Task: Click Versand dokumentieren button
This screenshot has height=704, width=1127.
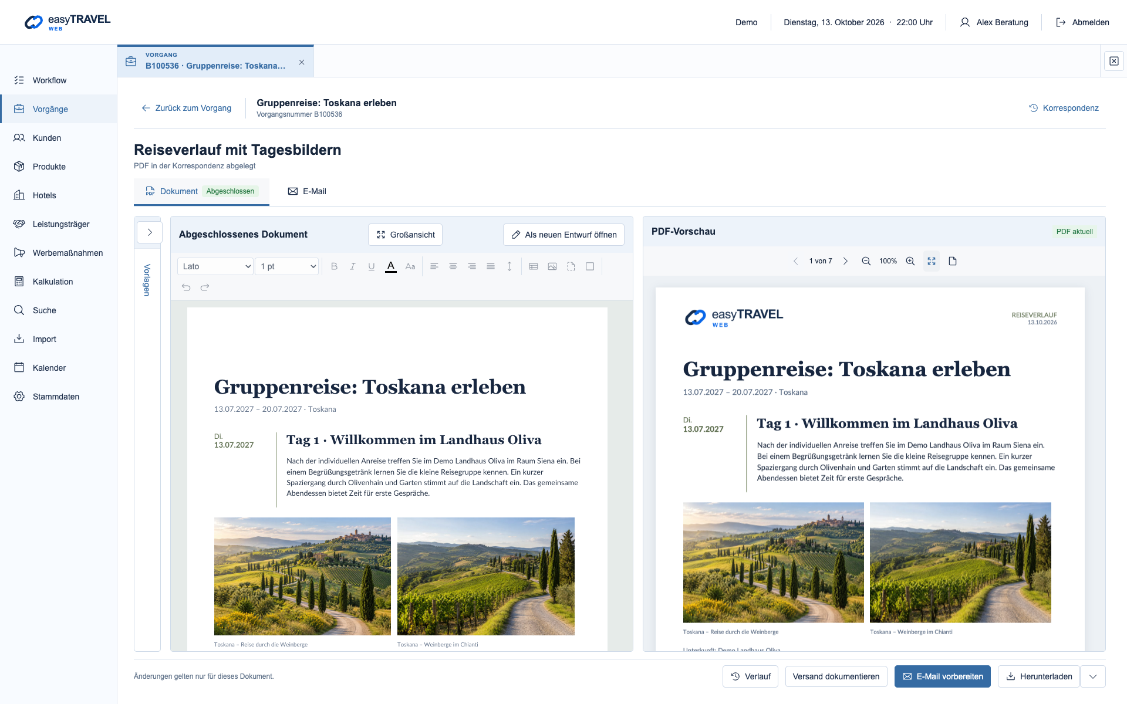Action: 836,676
